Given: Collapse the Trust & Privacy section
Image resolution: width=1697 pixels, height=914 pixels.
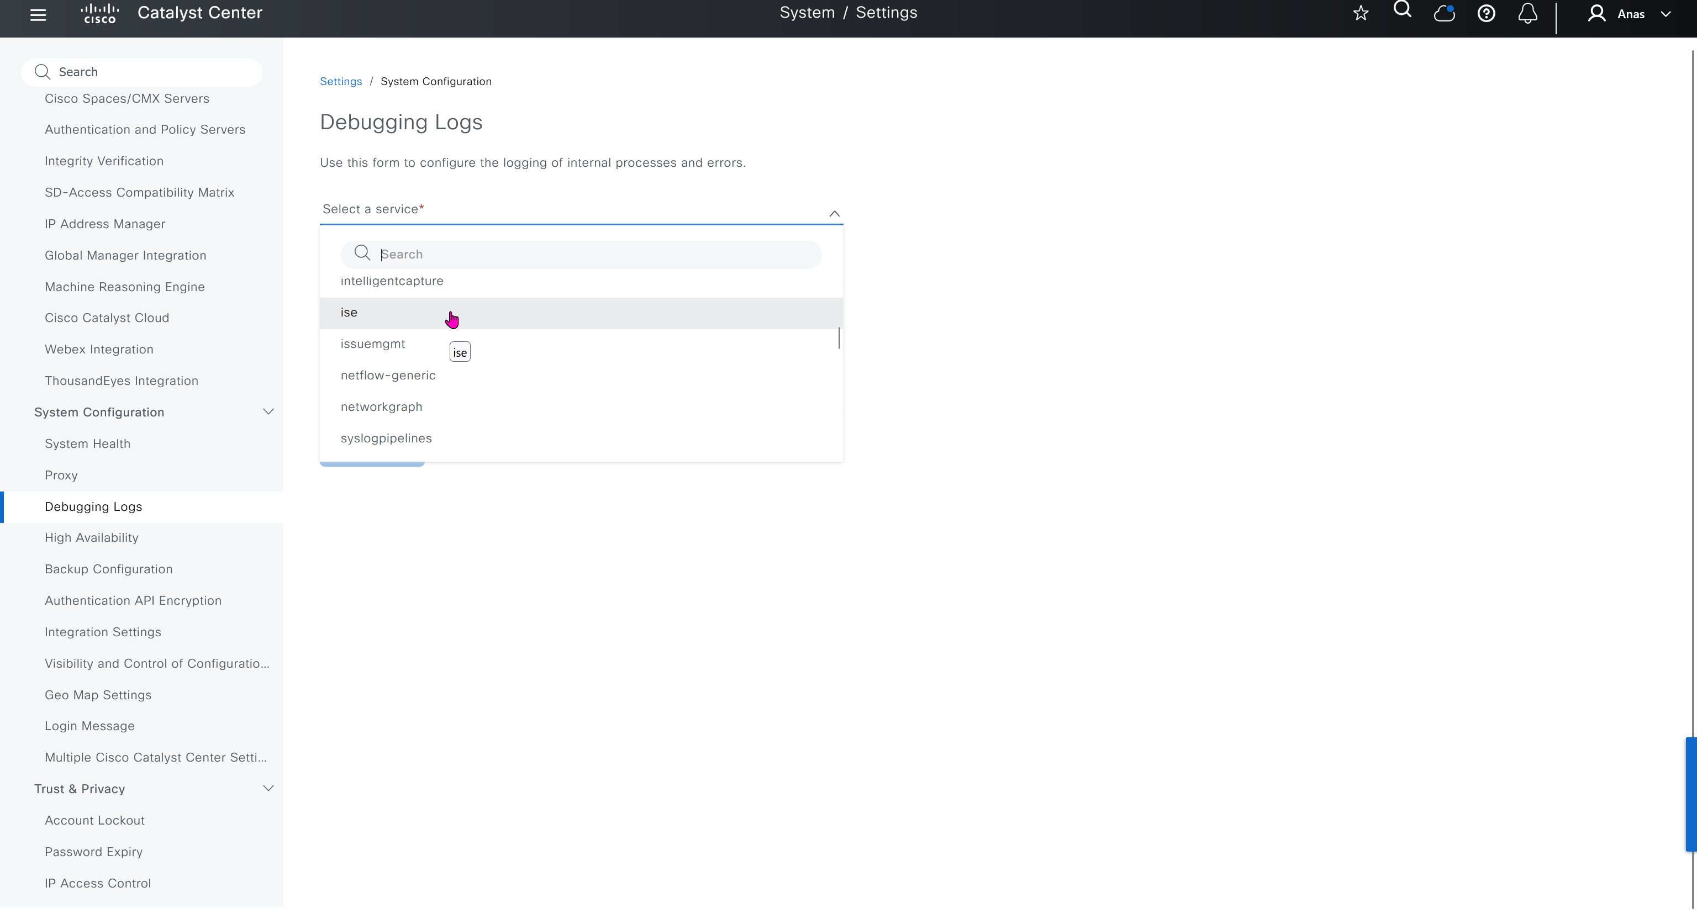Looking at the screenshot, I should point(268,789).
